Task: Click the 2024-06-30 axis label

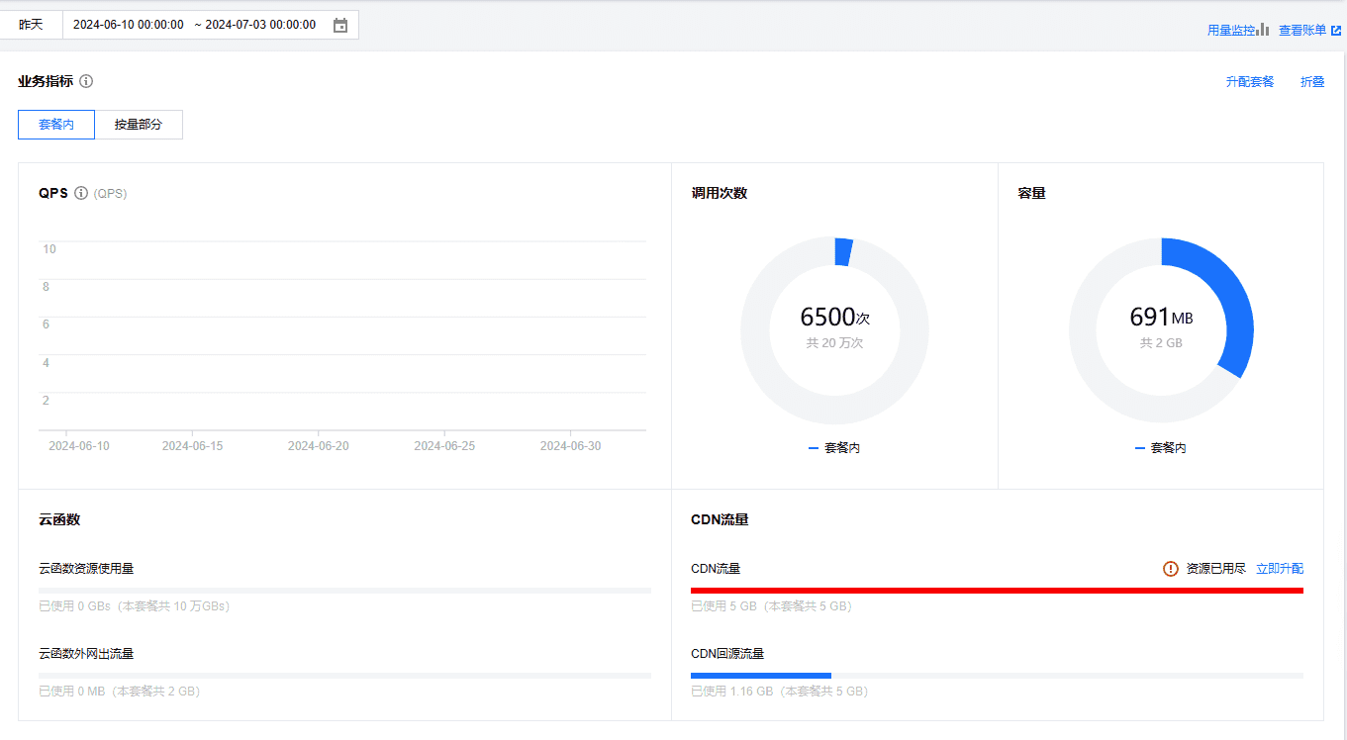Action: 570,446
